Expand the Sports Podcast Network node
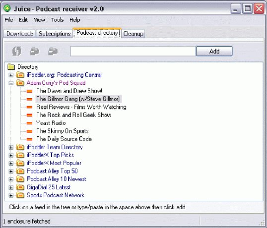The image size is (267, 228). pos(11,195)
